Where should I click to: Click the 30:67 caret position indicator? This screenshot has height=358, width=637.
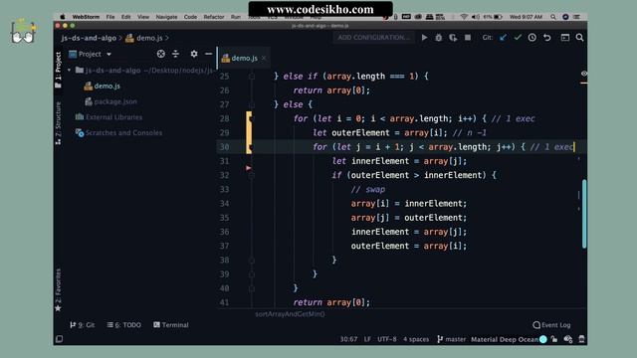click(x=348, y=339)
